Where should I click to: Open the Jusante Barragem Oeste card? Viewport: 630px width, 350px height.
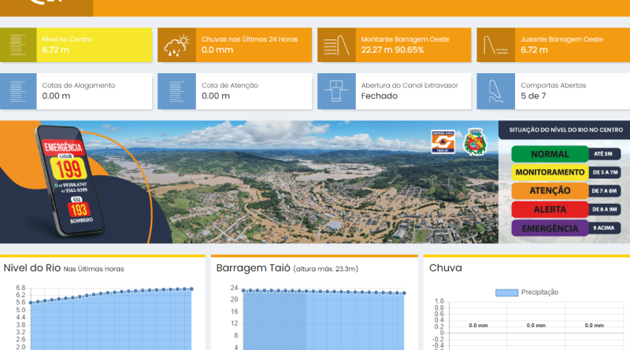point(554,45)
